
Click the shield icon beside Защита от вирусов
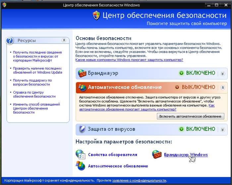[x=82, y=129]
